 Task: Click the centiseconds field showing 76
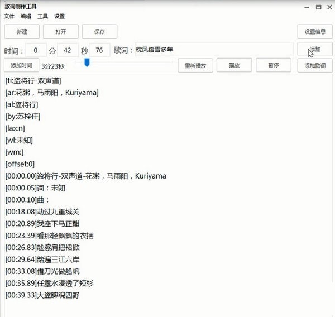[99, 50]
